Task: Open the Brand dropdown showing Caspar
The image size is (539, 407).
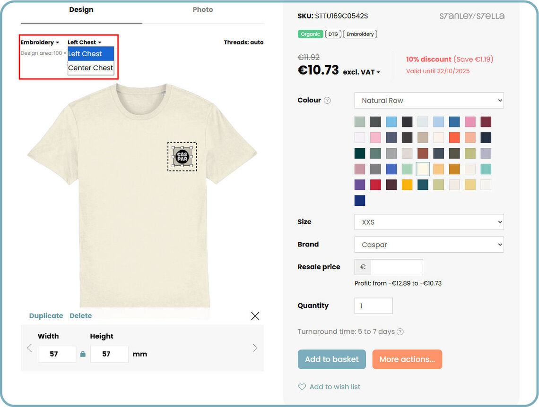Action: point(429,245)
